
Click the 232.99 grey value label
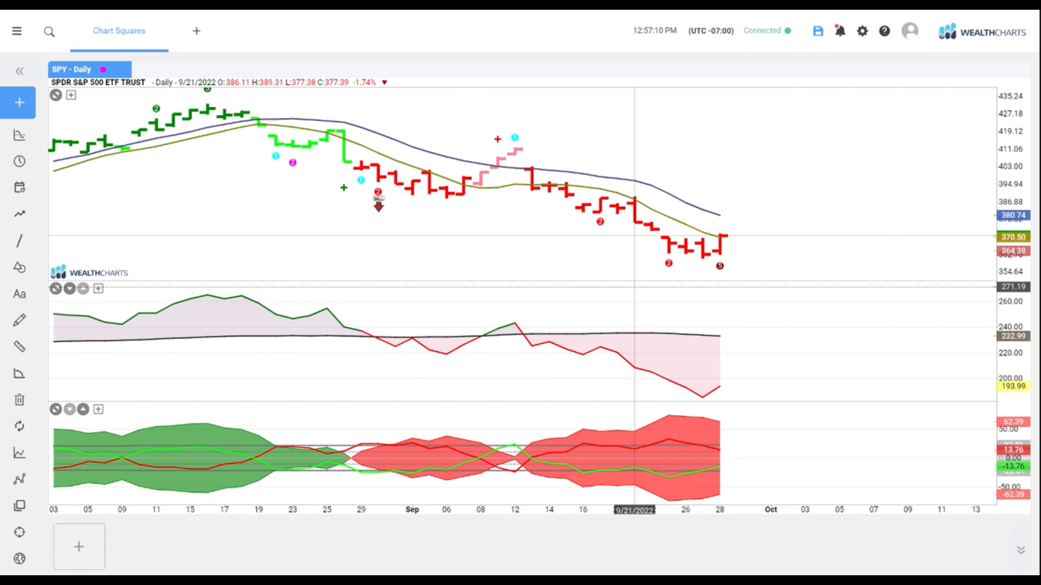(1013, 336)
